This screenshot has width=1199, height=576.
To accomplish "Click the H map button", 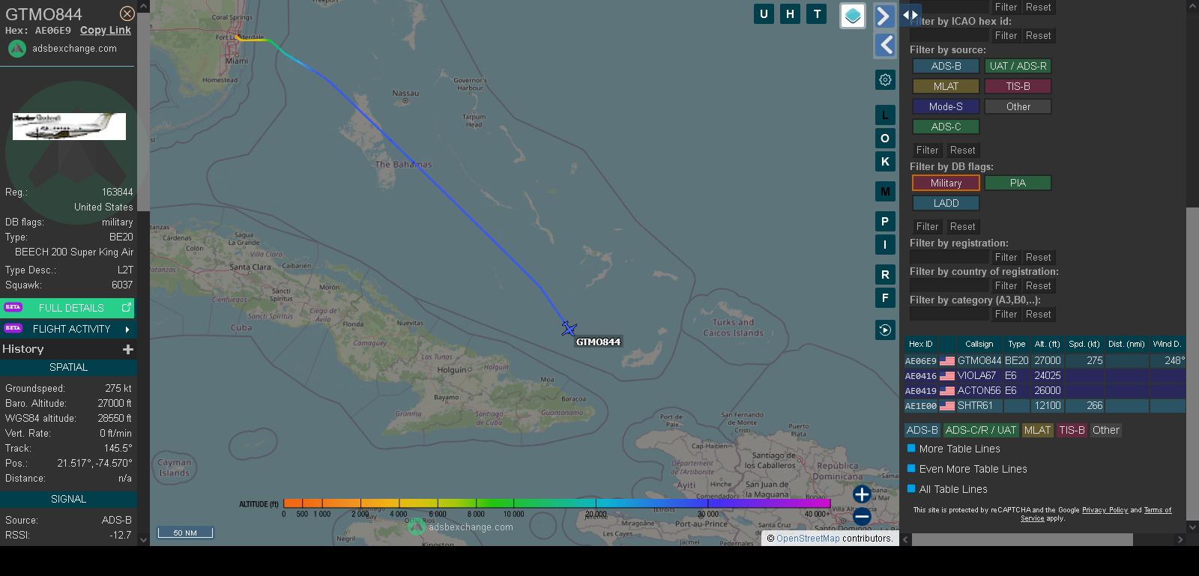I will pyautogui.click(x=790, y=13).
